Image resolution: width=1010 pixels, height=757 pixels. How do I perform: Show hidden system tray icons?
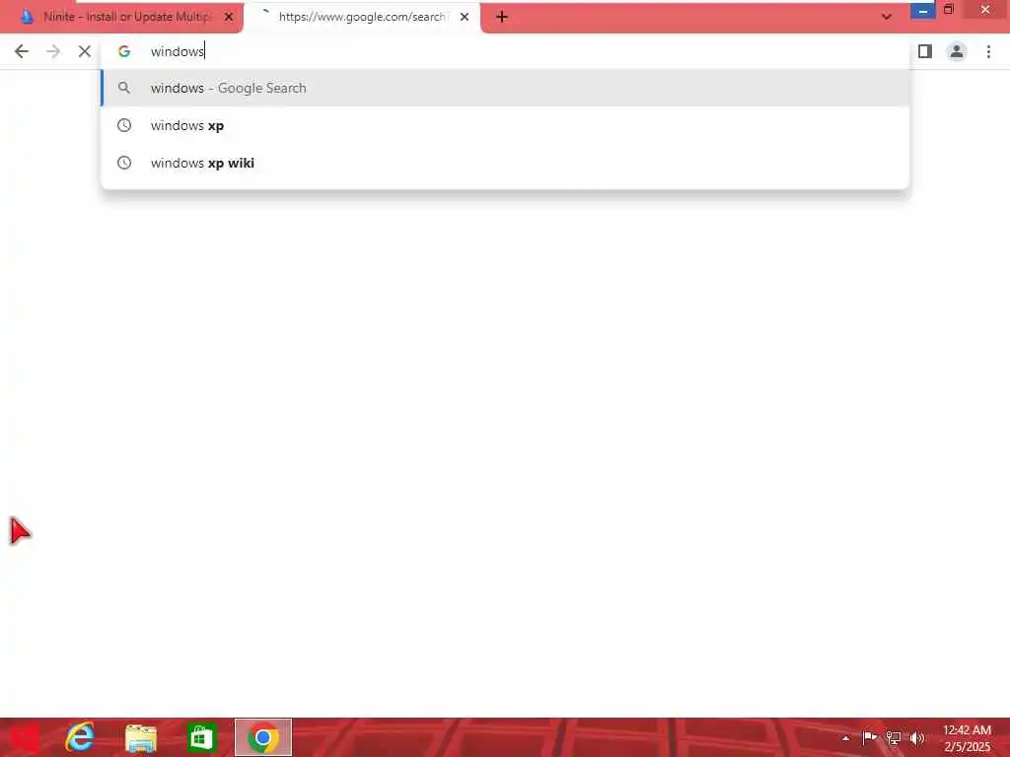tap(845, 737)
